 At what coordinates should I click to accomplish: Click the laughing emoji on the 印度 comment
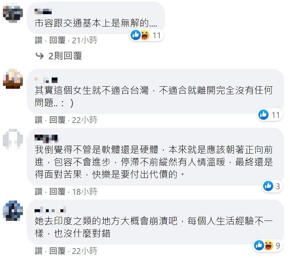click(268, 246)
